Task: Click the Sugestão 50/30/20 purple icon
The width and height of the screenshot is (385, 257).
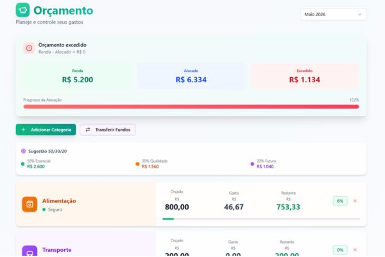Action: (x=23, y=151)
